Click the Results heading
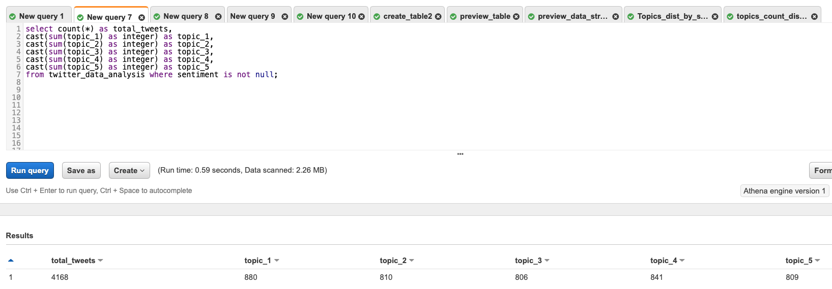This screenshot has height=289, width=832. point(19,236)
